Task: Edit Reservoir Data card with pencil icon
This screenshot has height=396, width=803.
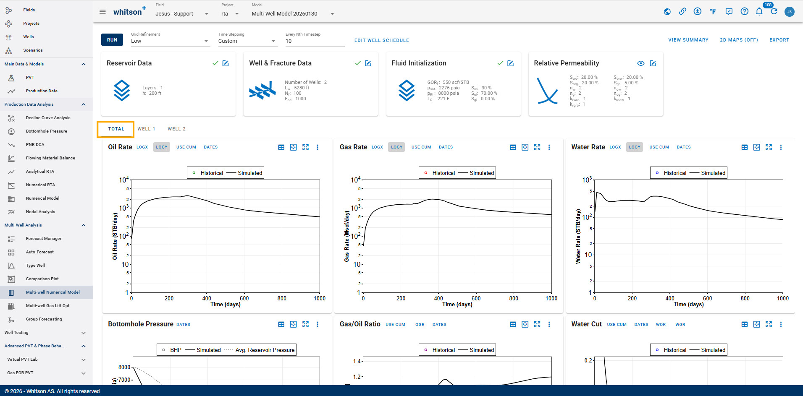Action: (x=226, y=63)
